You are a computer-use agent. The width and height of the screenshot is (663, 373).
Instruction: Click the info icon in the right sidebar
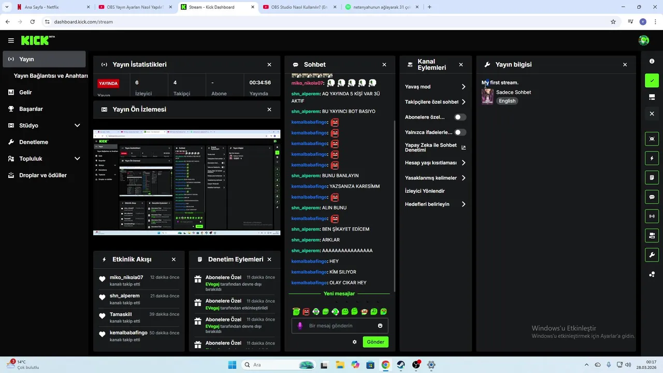(652, 61)
